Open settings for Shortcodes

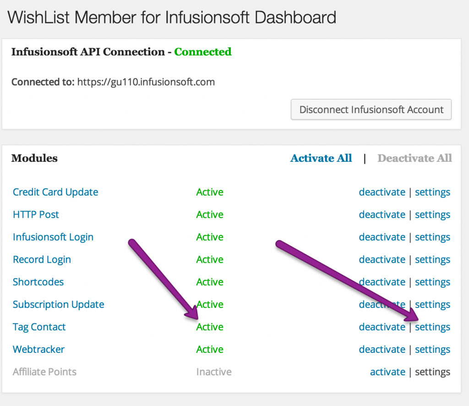pos(432,282)
